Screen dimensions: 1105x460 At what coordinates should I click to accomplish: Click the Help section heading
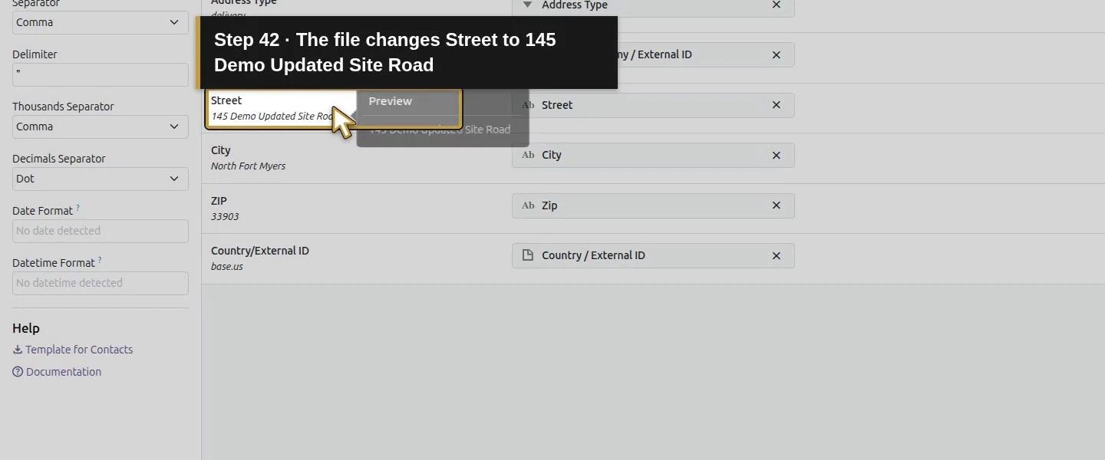coord(26,328)
